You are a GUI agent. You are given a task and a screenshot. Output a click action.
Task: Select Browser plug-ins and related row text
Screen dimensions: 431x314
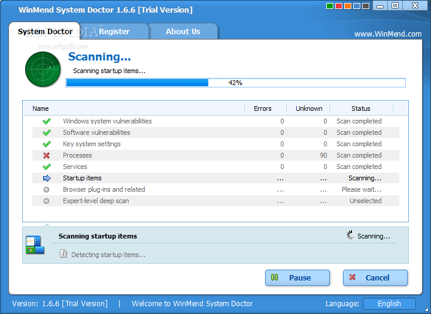(x=104, y=189)
